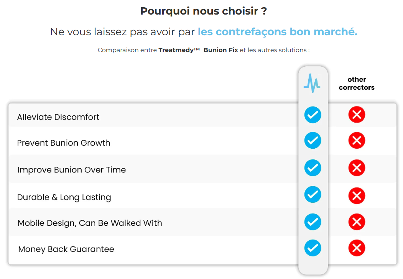Click the 'Alleviate Discomfort' row label
This screenshot has height=279, width=403.
(x=58, y=117)
